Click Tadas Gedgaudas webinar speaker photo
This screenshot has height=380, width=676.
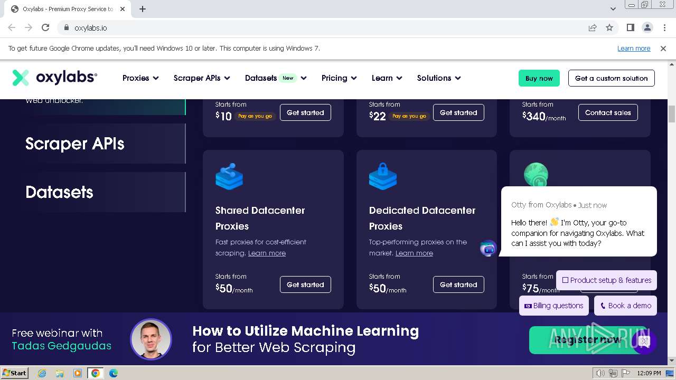coord(151,339)
